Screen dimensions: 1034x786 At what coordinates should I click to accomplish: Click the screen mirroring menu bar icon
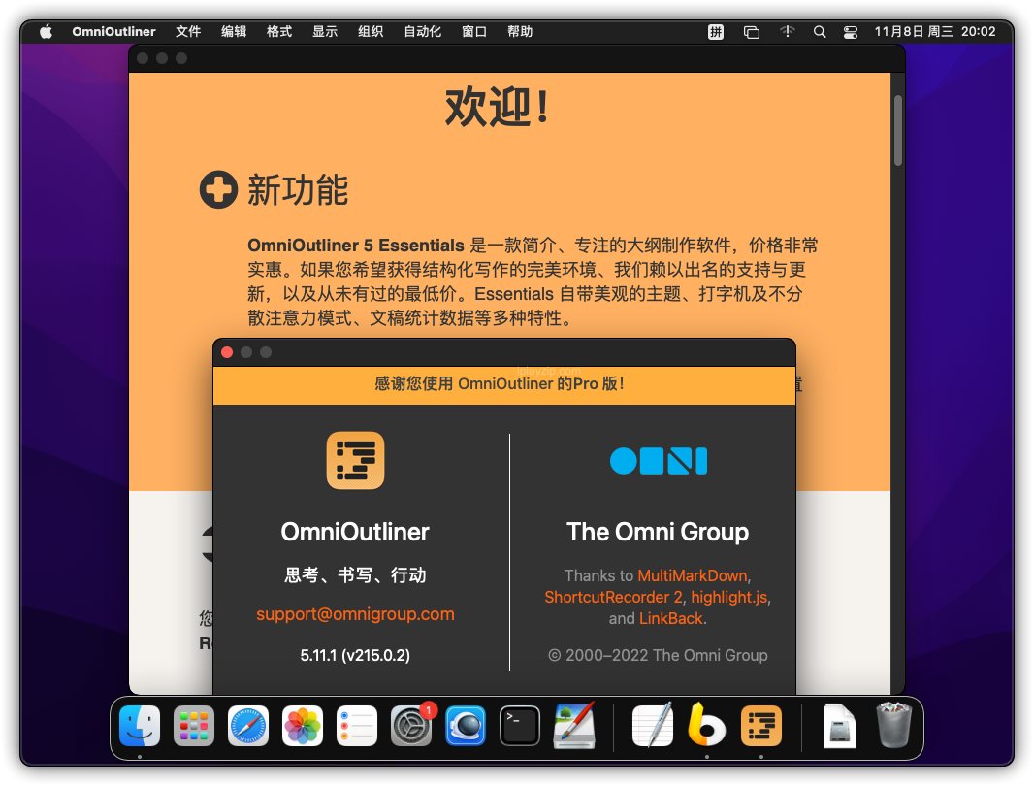pos(751,32)
